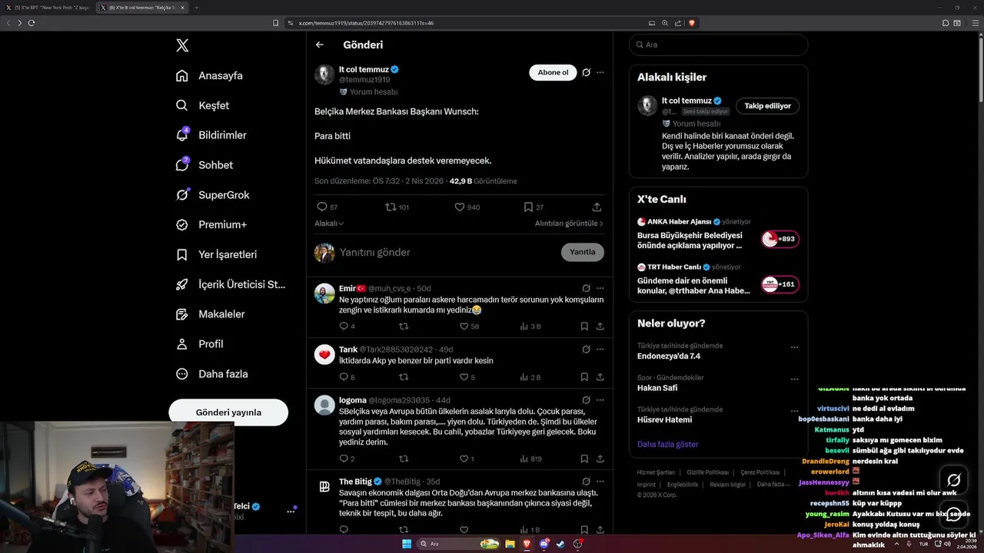984x553 pixels.
Task: Click the Yanıtla reply button
Action: [x=583, y=252]
